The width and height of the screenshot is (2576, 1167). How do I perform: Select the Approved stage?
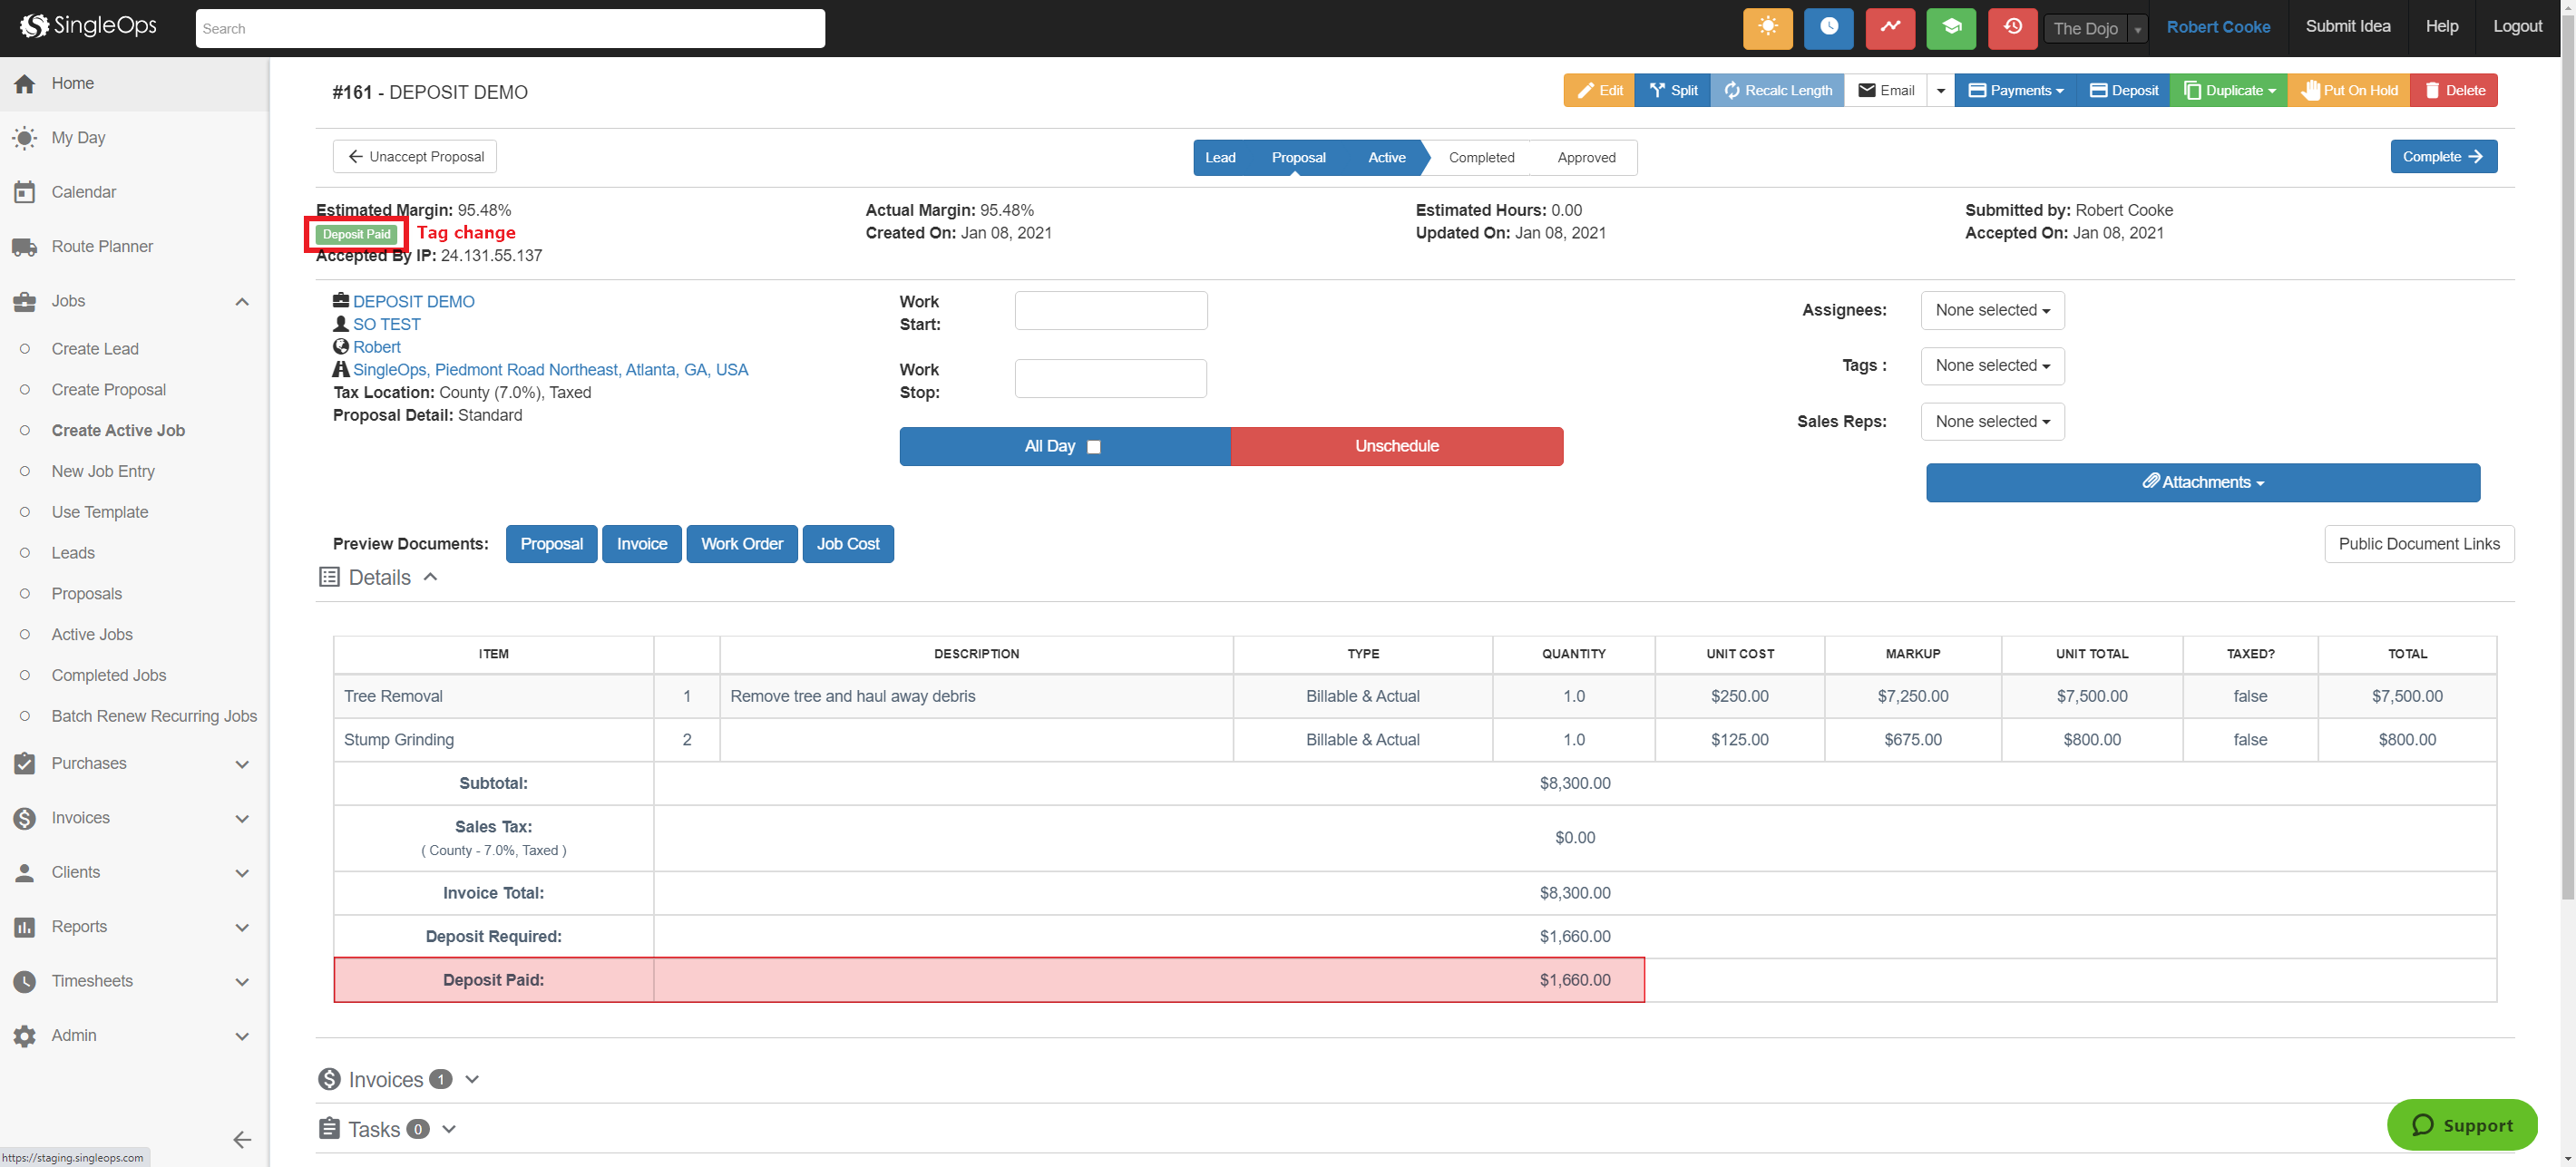(1586, 157)
